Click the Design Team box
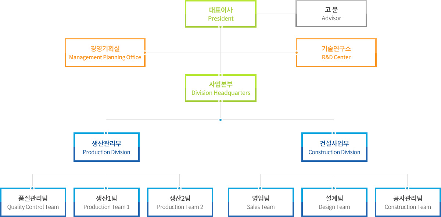Screen dimensions: 441x217 point(334,202)
